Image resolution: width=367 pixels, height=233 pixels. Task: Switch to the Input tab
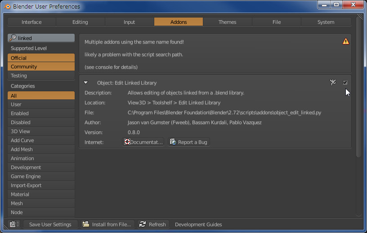point(129,22)
